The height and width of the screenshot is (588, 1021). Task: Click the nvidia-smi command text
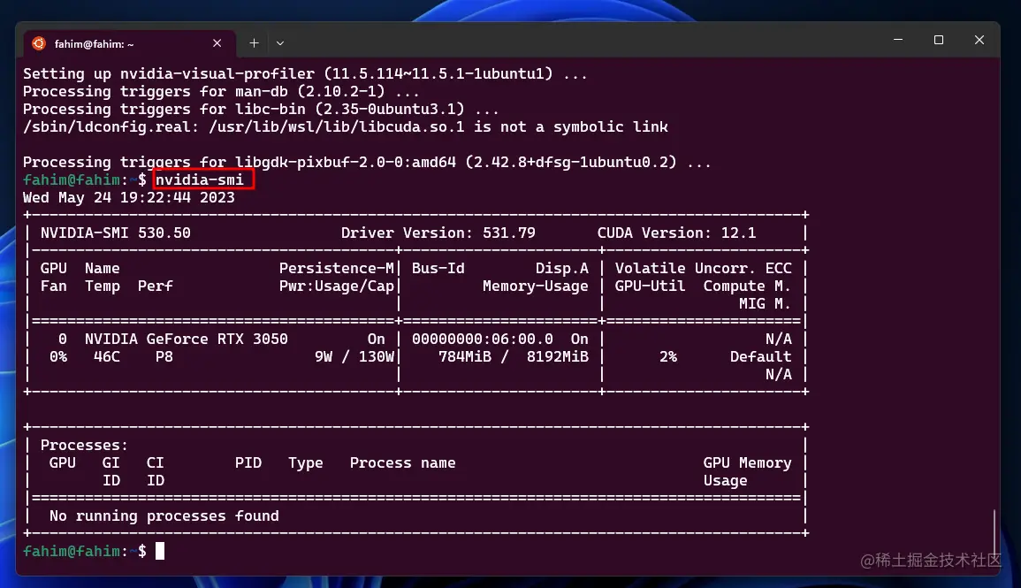(x=199, y=179)
